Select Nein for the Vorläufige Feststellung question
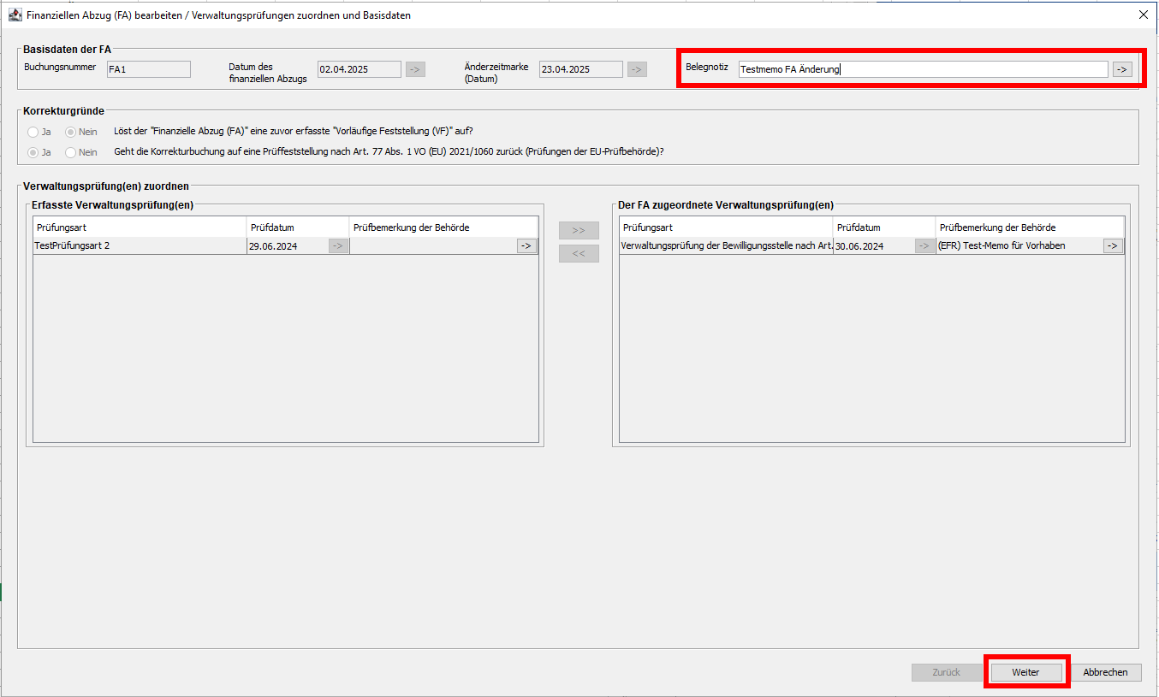The width and height of the screenshot is (1159, 697). 72,132
